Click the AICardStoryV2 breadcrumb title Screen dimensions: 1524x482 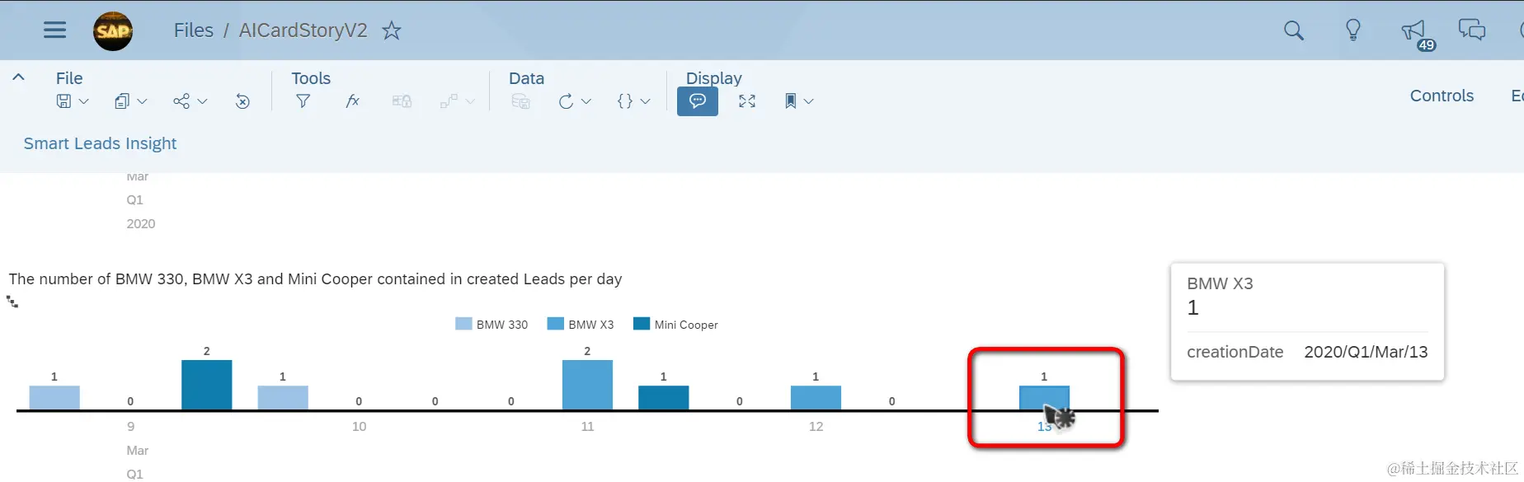(x=303, y=30)
